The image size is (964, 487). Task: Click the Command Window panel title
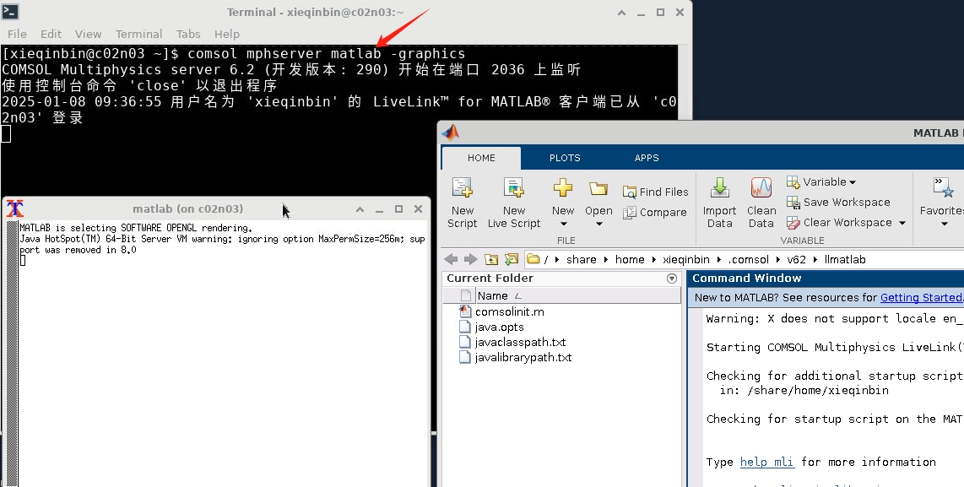pyautogui.click(x=747, y=278)
